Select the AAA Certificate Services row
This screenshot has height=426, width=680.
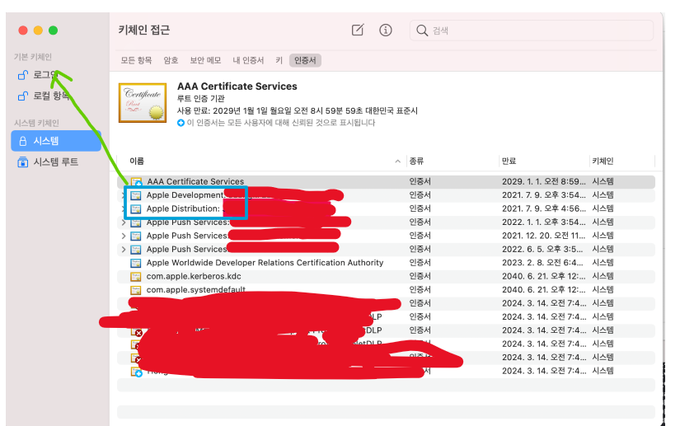point(386,181)
